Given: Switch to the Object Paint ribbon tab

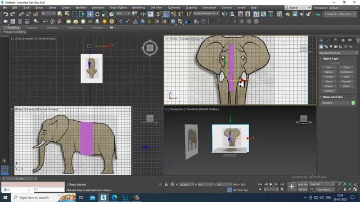Looking at the screenshot, I should click(x=75, y=27).
